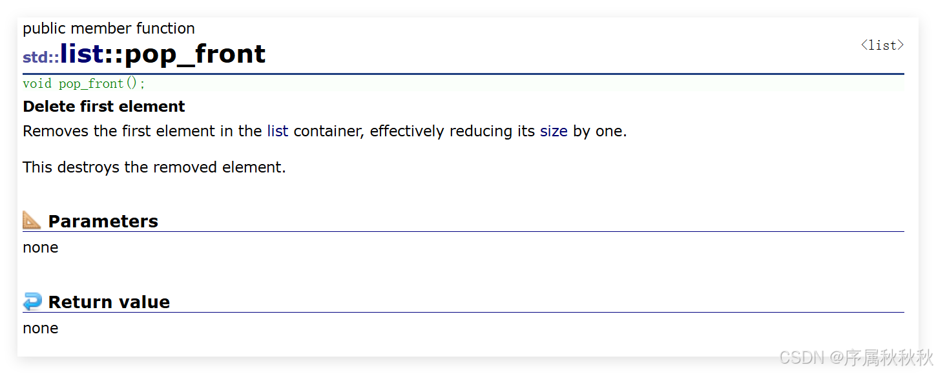
Task: Click the 'Delete first element' heading
Action: coord(104,107)
